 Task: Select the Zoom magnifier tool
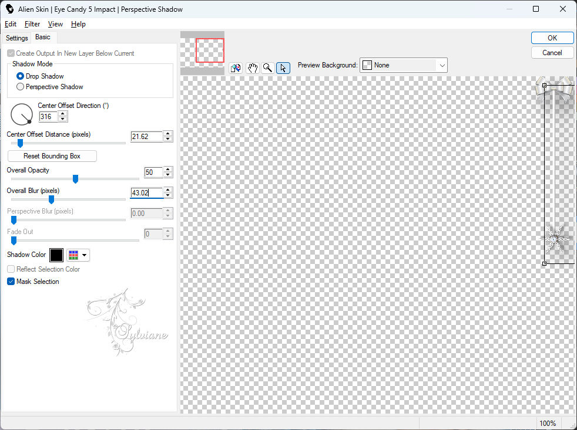click(x=267, y=68)
